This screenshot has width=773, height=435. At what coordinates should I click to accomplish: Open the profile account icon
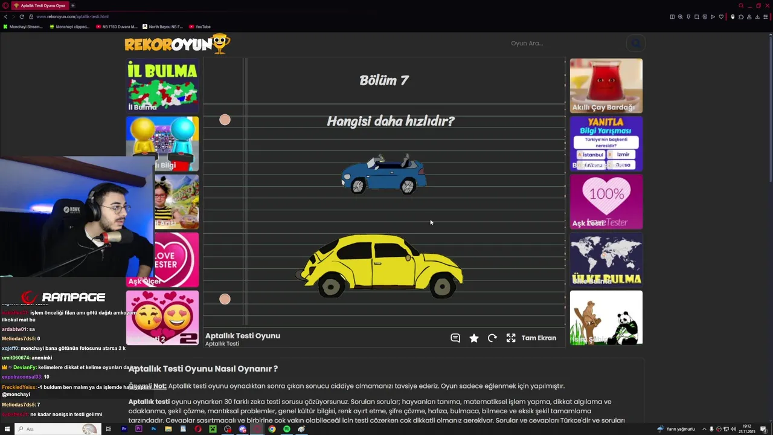coord(749,17)
